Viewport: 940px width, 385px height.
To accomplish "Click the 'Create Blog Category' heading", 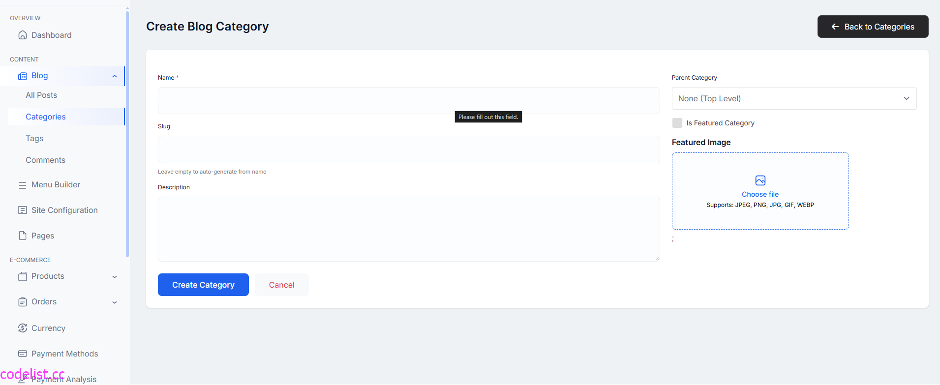I will [208, 27].
